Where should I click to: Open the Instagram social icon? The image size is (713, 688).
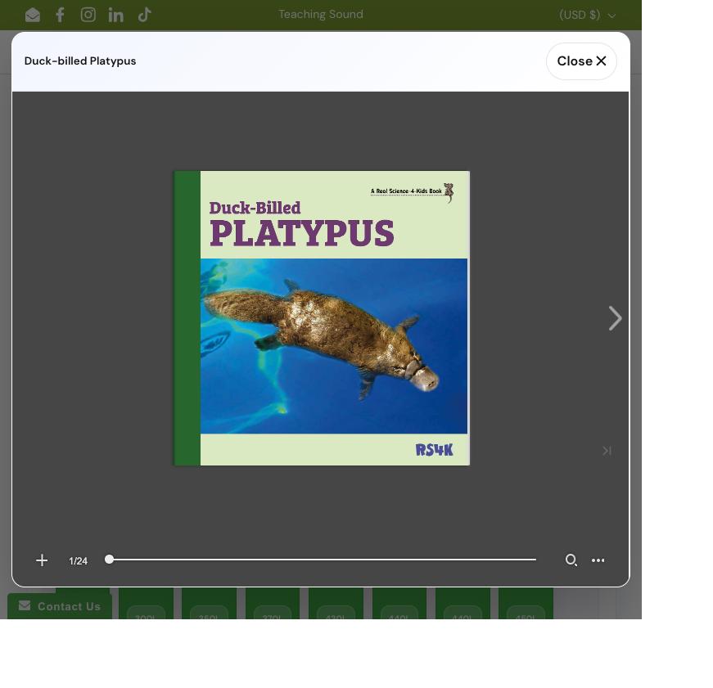(x=88, y=15)
